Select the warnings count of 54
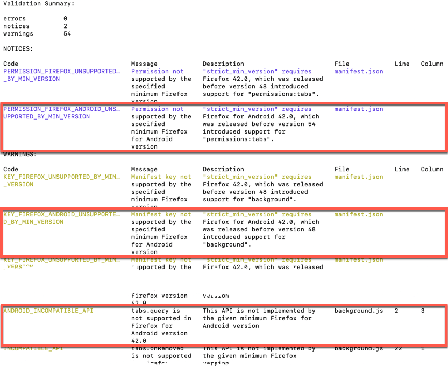 click(66, 33)
